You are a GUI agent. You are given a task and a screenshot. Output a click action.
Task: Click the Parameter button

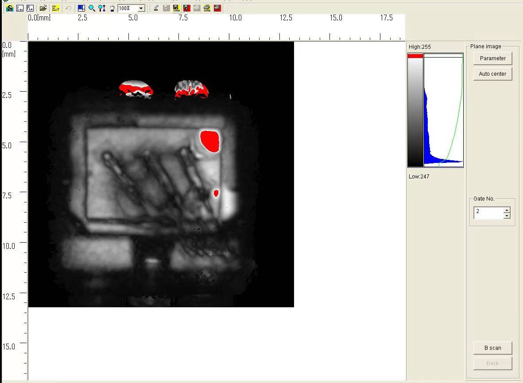tap(492, 58)
